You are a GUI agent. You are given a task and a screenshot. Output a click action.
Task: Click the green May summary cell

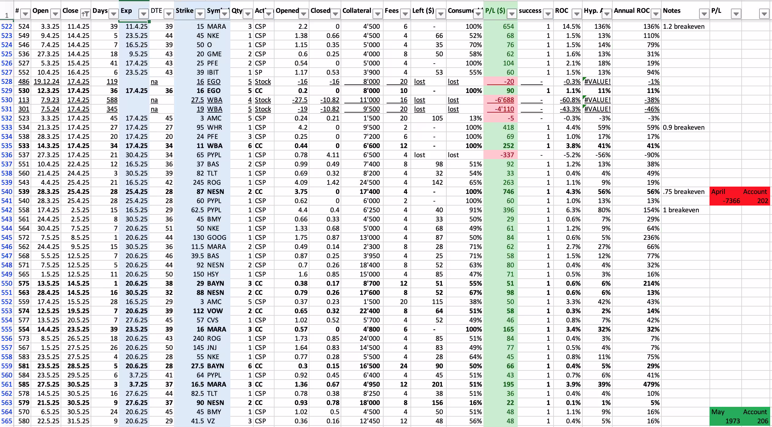coord(726,412)
